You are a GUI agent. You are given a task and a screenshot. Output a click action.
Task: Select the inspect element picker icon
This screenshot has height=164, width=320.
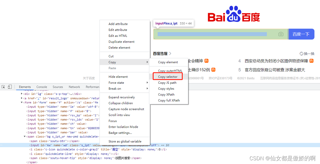tap(3, 87)
